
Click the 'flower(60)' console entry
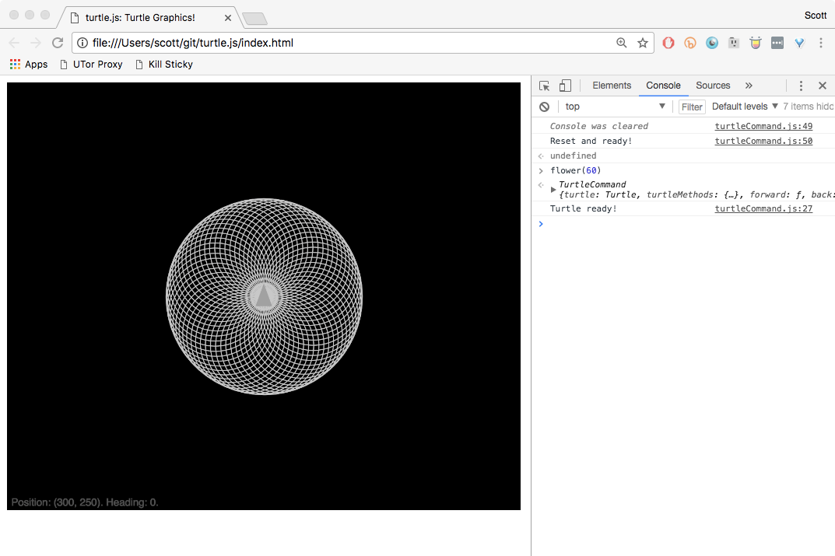click(575, 170)
